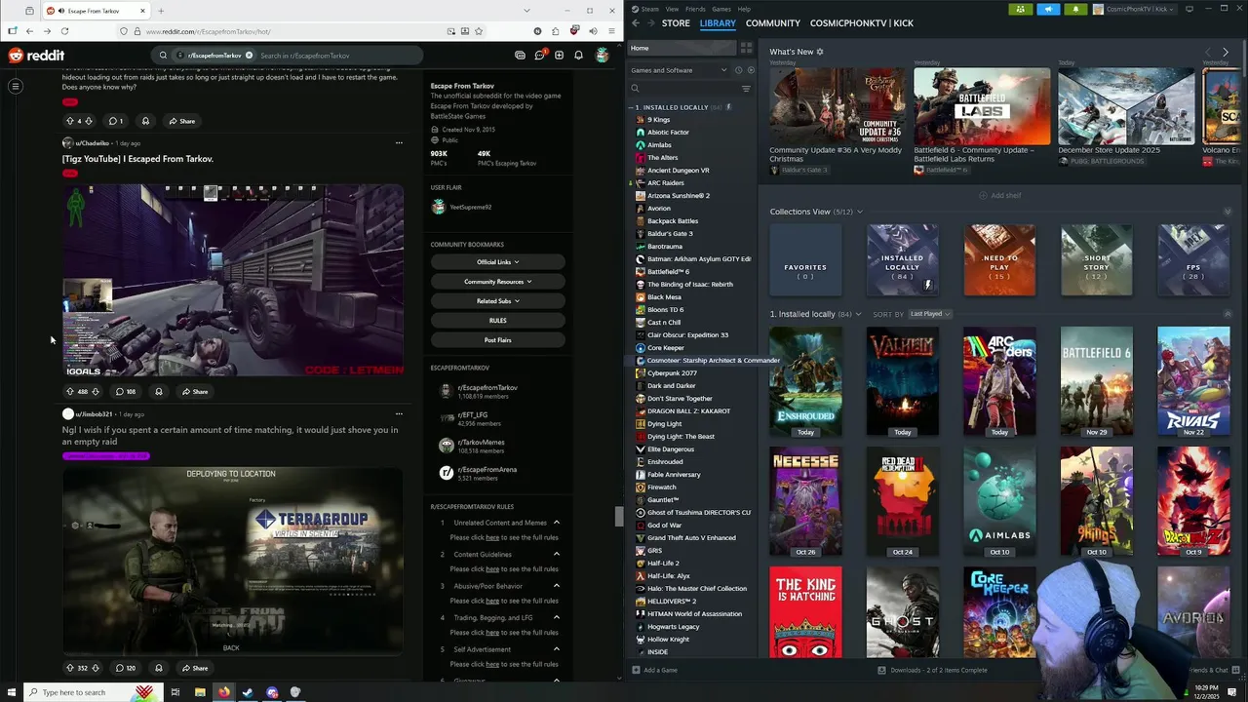
Task: Reload the reddit page in Firefox
Action: [x=64, y=31]
